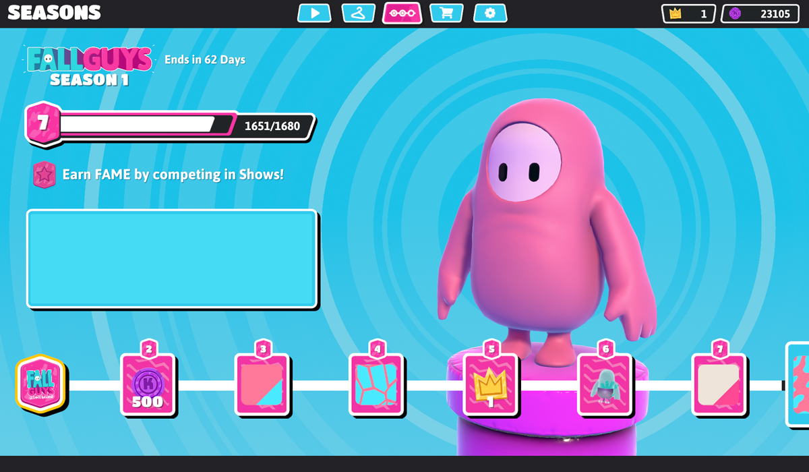
Task: Click the pink Fame star icon
Action: click(44, 175)
